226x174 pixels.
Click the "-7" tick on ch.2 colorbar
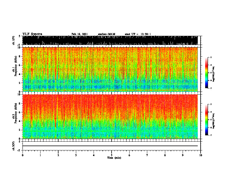[211, 135]
